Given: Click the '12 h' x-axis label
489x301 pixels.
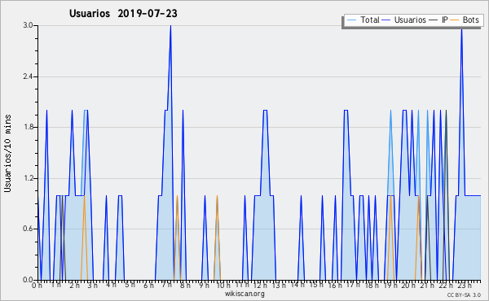Looking at the screenshot, I should click(x=260, y=285).
